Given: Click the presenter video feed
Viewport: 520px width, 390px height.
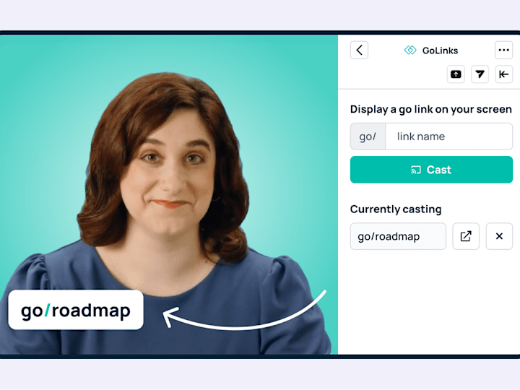Looking at the screenshot, I should (x=169, y=194).
